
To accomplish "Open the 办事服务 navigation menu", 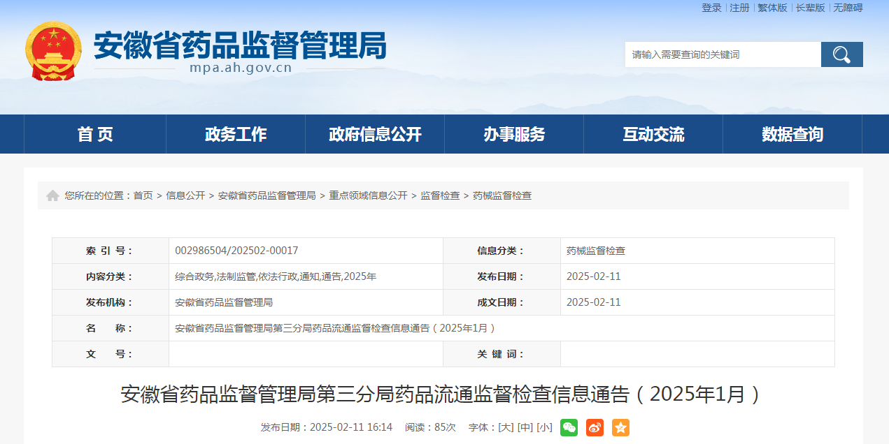I will pos(514,134).
